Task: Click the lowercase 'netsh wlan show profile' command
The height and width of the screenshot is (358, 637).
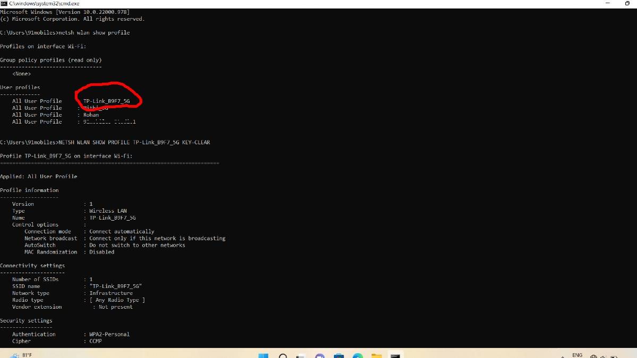Action: 96,33
